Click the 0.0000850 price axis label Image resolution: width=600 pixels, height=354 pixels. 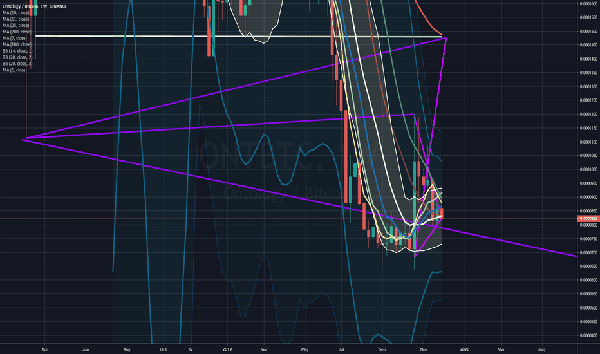tap(588, 211)
